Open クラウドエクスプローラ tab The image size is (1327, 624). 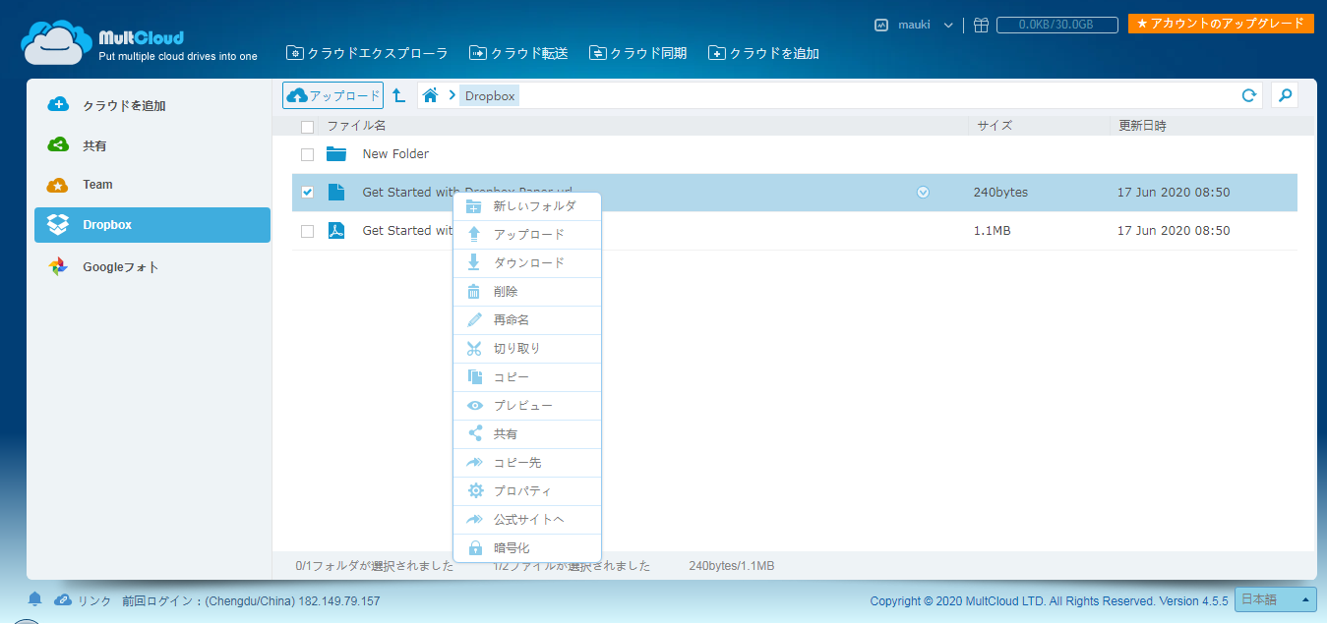tap(367, 53)
